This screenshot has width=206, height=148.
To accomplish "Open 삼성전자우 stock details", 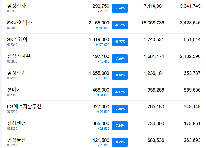I will 19,56.
